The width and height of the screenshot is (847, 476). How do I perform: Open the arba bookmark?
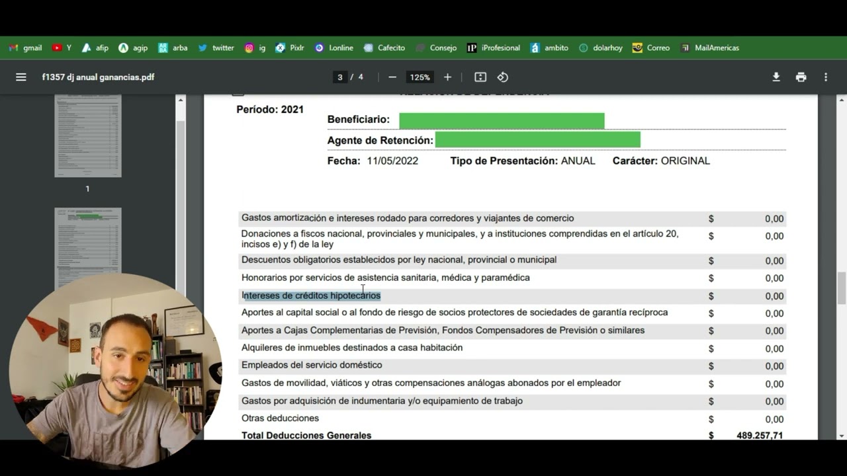[173, 48]
